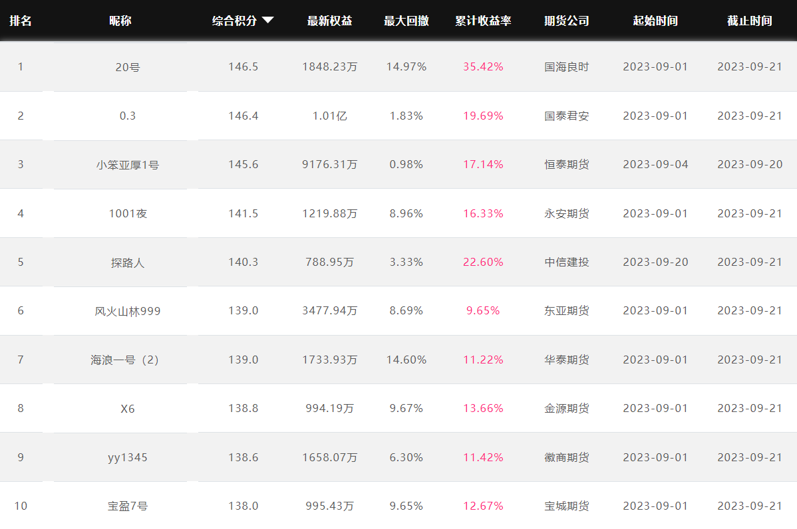Viewport: 797px width, 529px height.
Task: Click the company 国泰君安
Action: (567, 116)
